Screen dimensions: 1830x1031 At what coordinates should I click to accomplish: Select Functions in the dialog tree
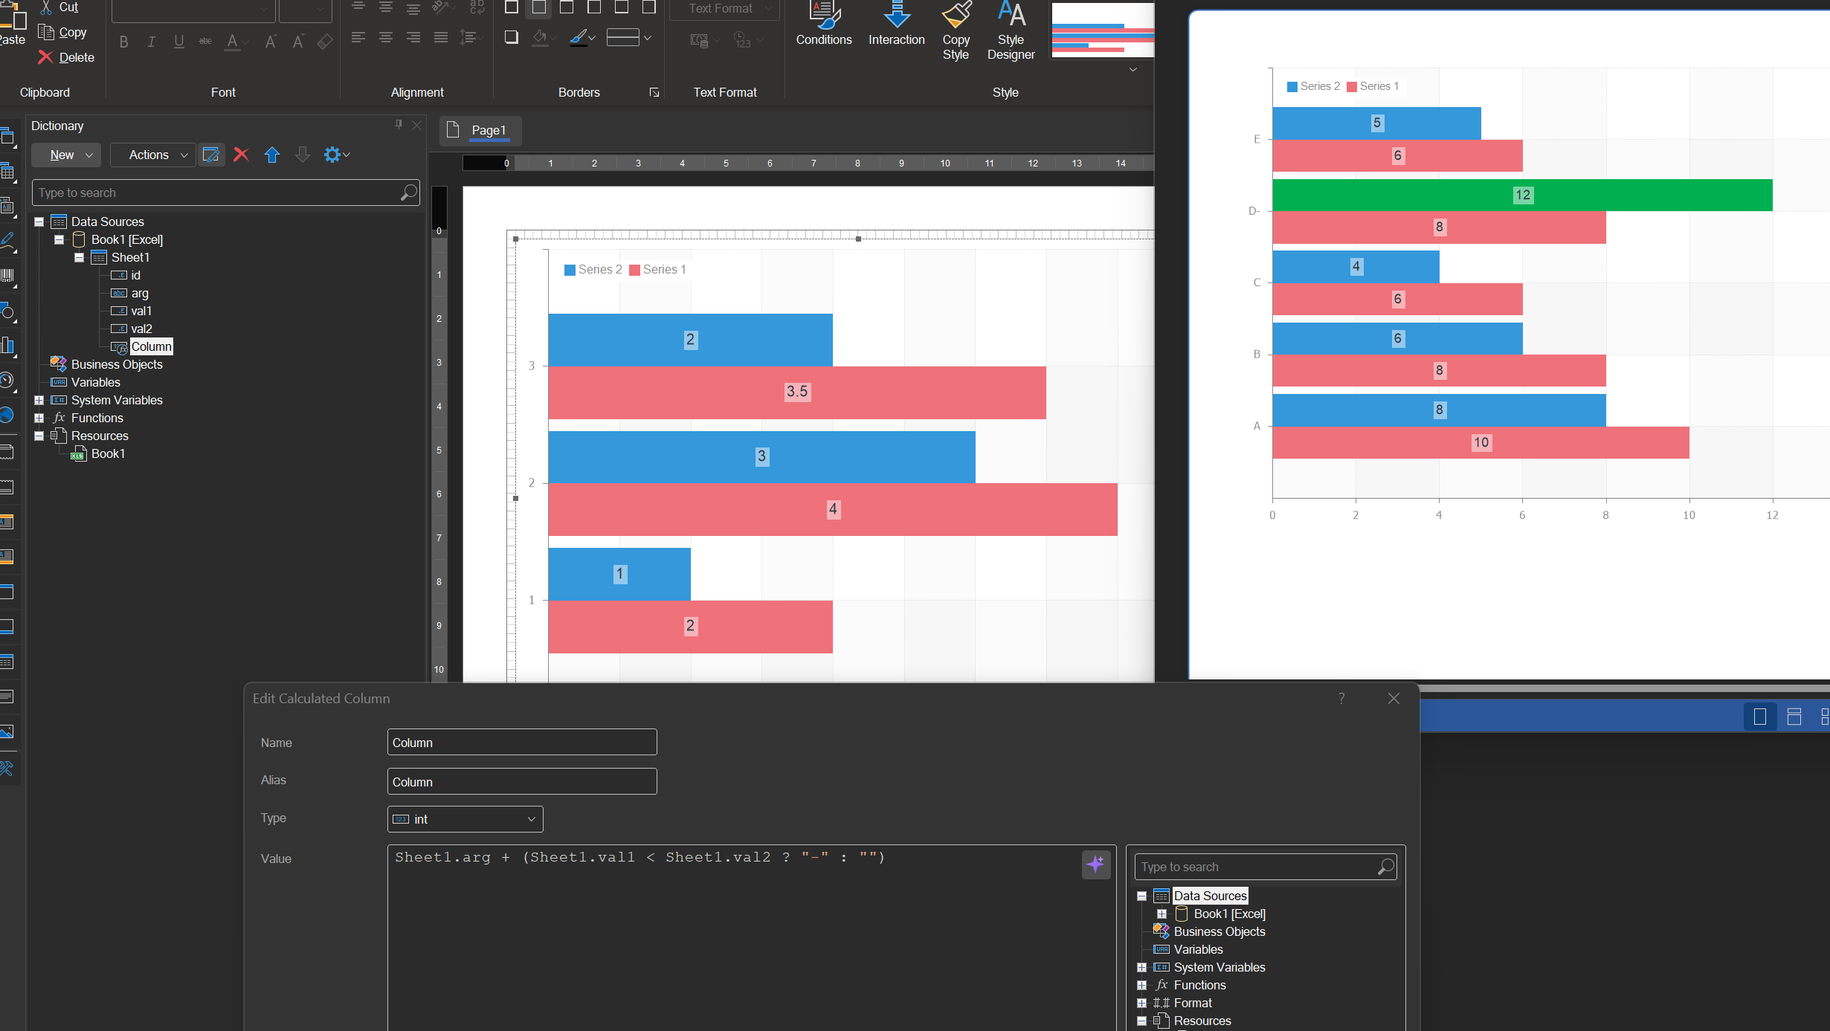point(1199,985)
